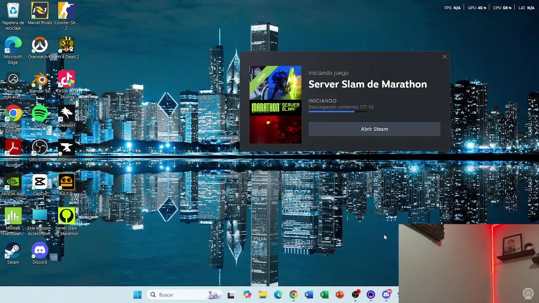Launch Marvel Rivals from the desktop
The height and width of the screenshot is (303, 539).
(x=40, y=13)
